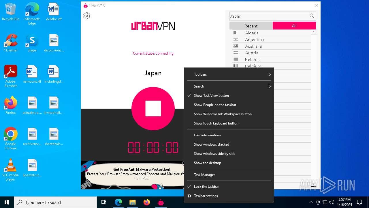369x208 pixels.
Task: Click the Belarus flag icon
Action: click(x=236, y=59)
